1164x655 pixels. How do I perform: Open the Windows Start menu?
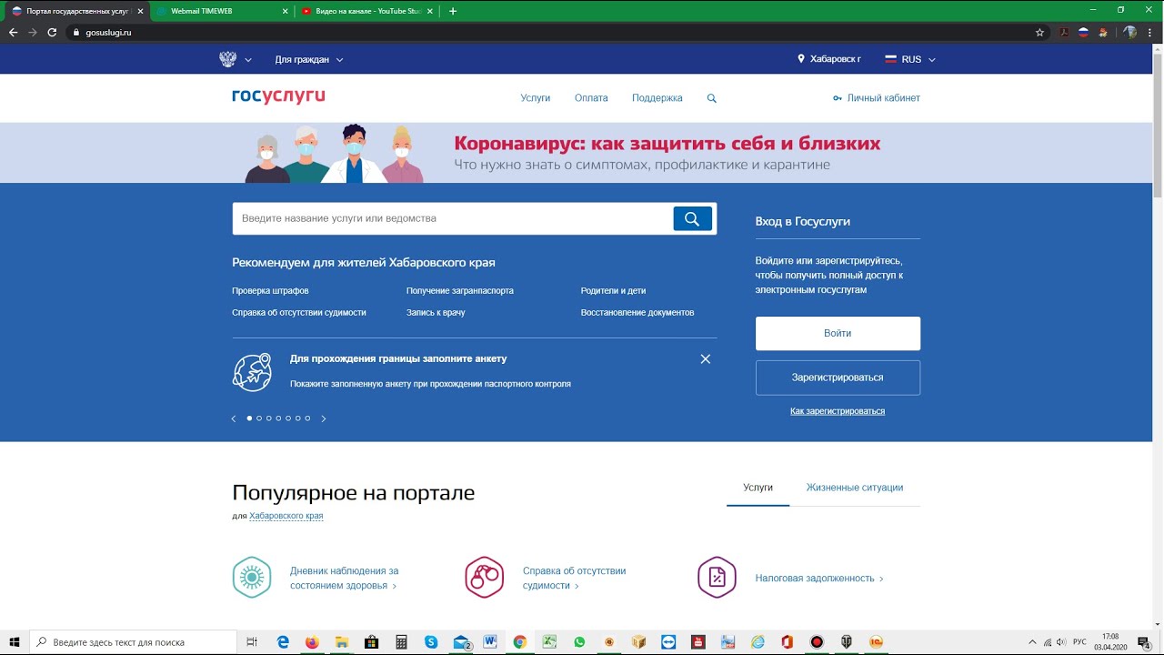(15, 642)
